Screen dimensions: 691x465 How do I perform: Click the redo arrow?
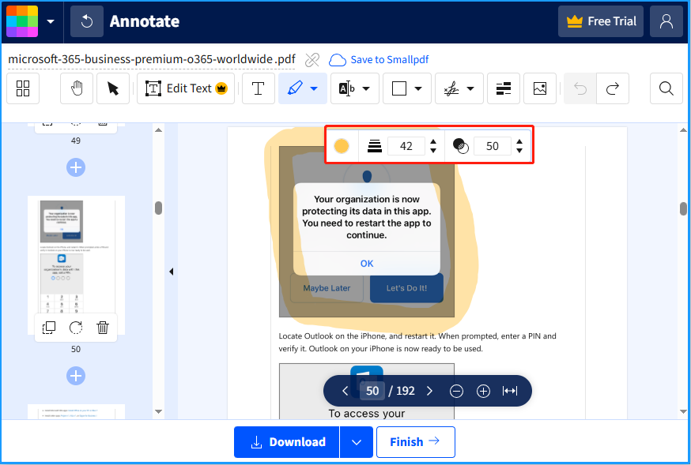(613, 88)
